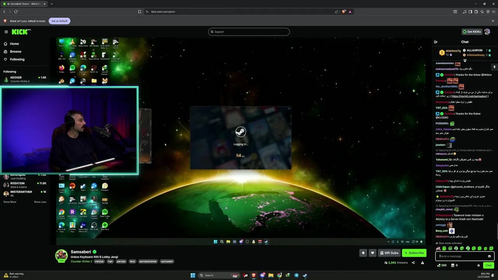The width and height of the screenshot is (498, 280).
Task: Click Get KICKs button
Action: point(472,32)
